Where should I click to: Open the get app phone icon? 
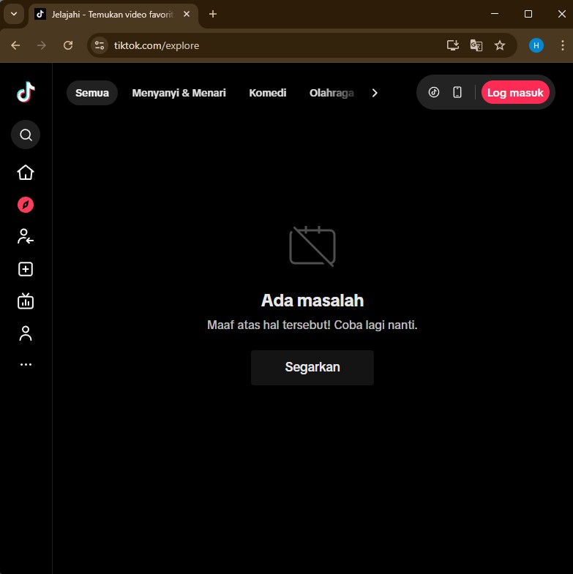(457, 92)
